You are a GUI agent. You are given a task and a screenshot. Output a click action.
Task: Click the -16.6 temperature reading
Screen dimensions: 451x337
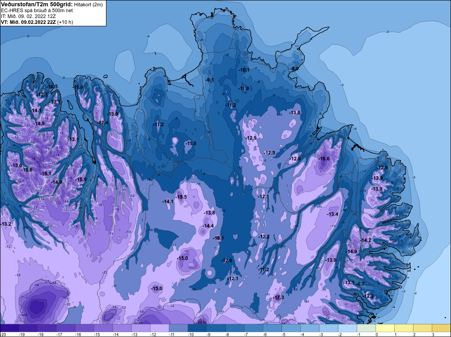[324, 159]
